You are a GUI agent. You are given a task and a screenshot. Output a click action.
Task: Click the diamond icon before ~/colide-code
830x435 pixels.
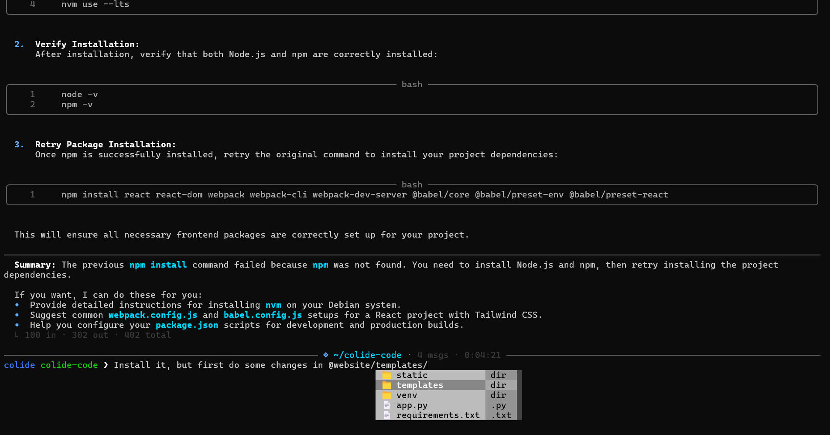tap(326, 355)
